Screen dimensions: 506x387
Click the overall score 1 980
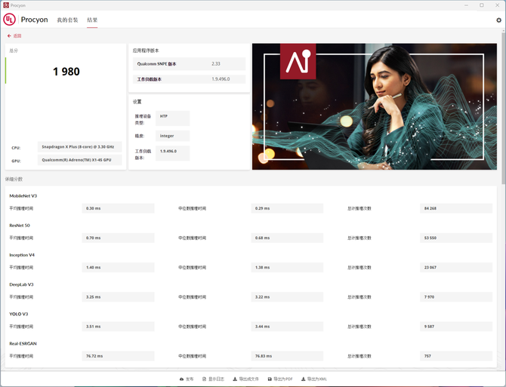point(66,72)
